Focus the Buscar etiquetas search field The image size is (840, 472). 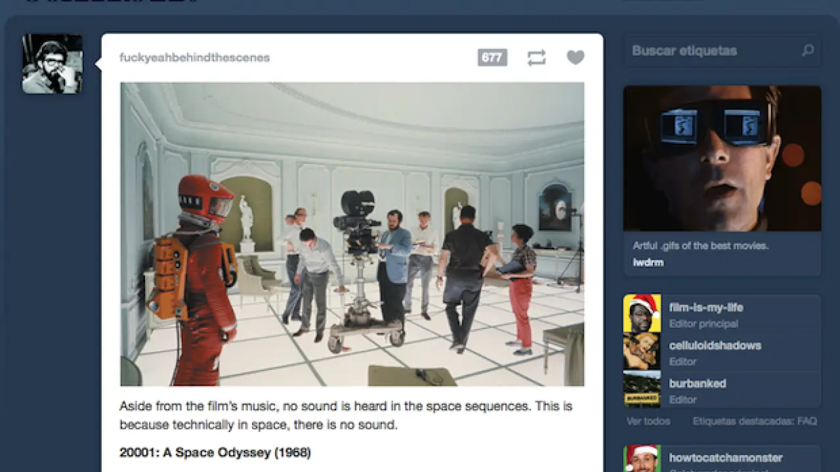tap(712, 50)
